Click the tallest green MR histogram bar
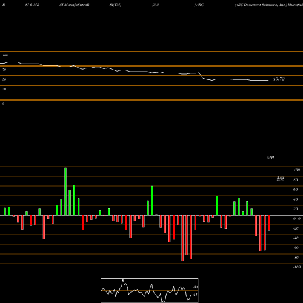 pos(65,191)
